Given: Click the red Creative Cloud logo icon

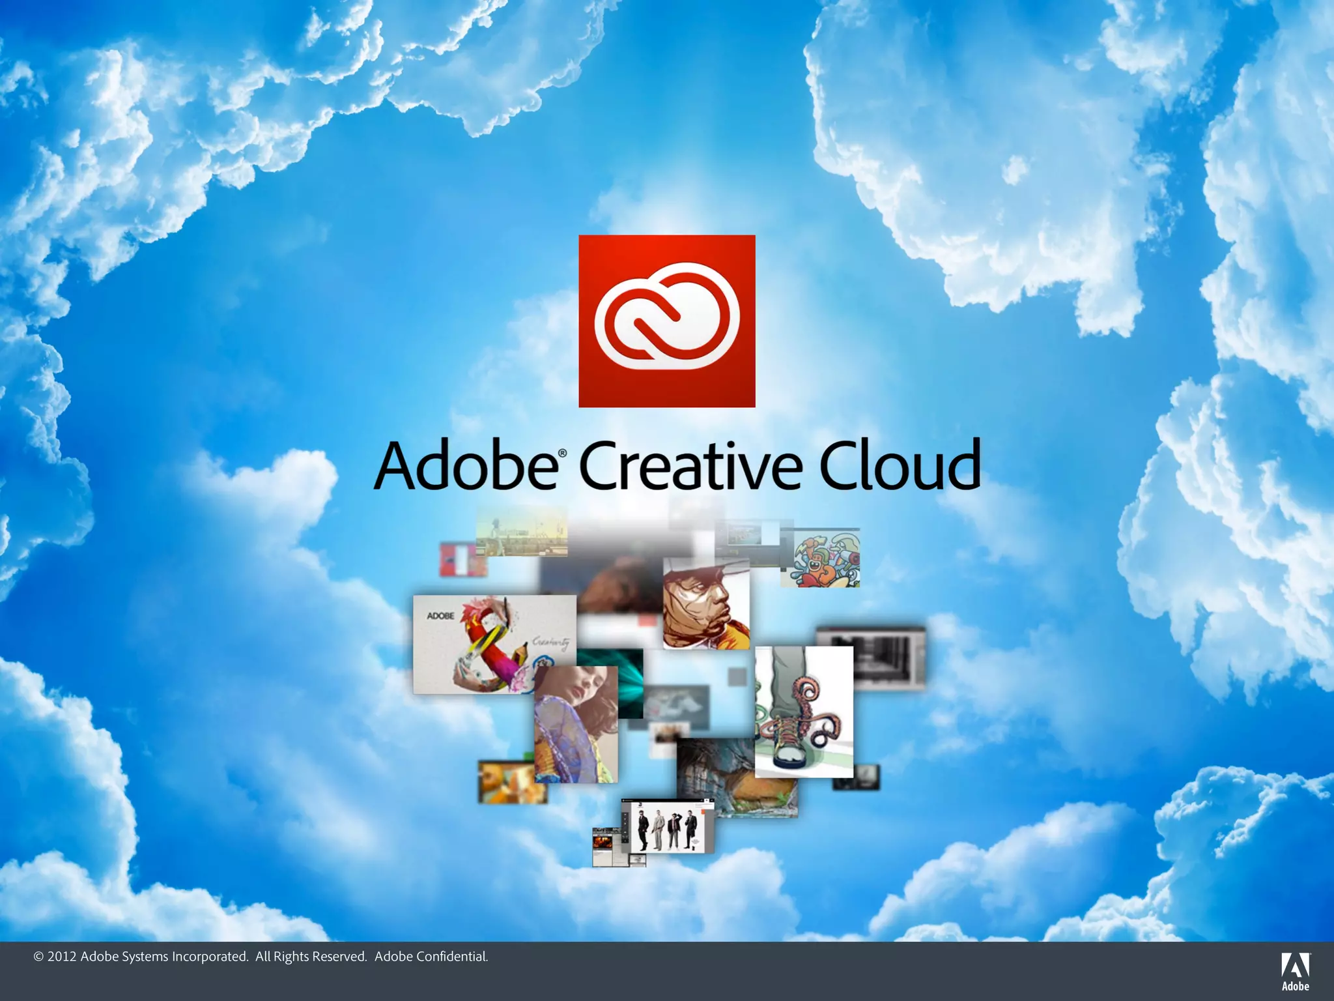Looking at the screenshot, I should pyautogui.click(x=666, y=321).
